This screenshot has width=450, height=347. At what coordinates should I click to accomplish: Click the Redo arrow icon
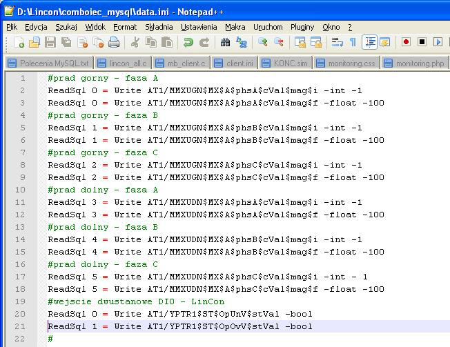[x=204, y=43]
